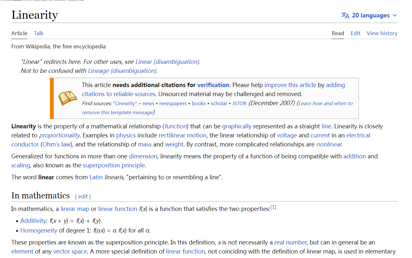
Task: Find sources via "Linearity" search link
Action: [125, 104]
